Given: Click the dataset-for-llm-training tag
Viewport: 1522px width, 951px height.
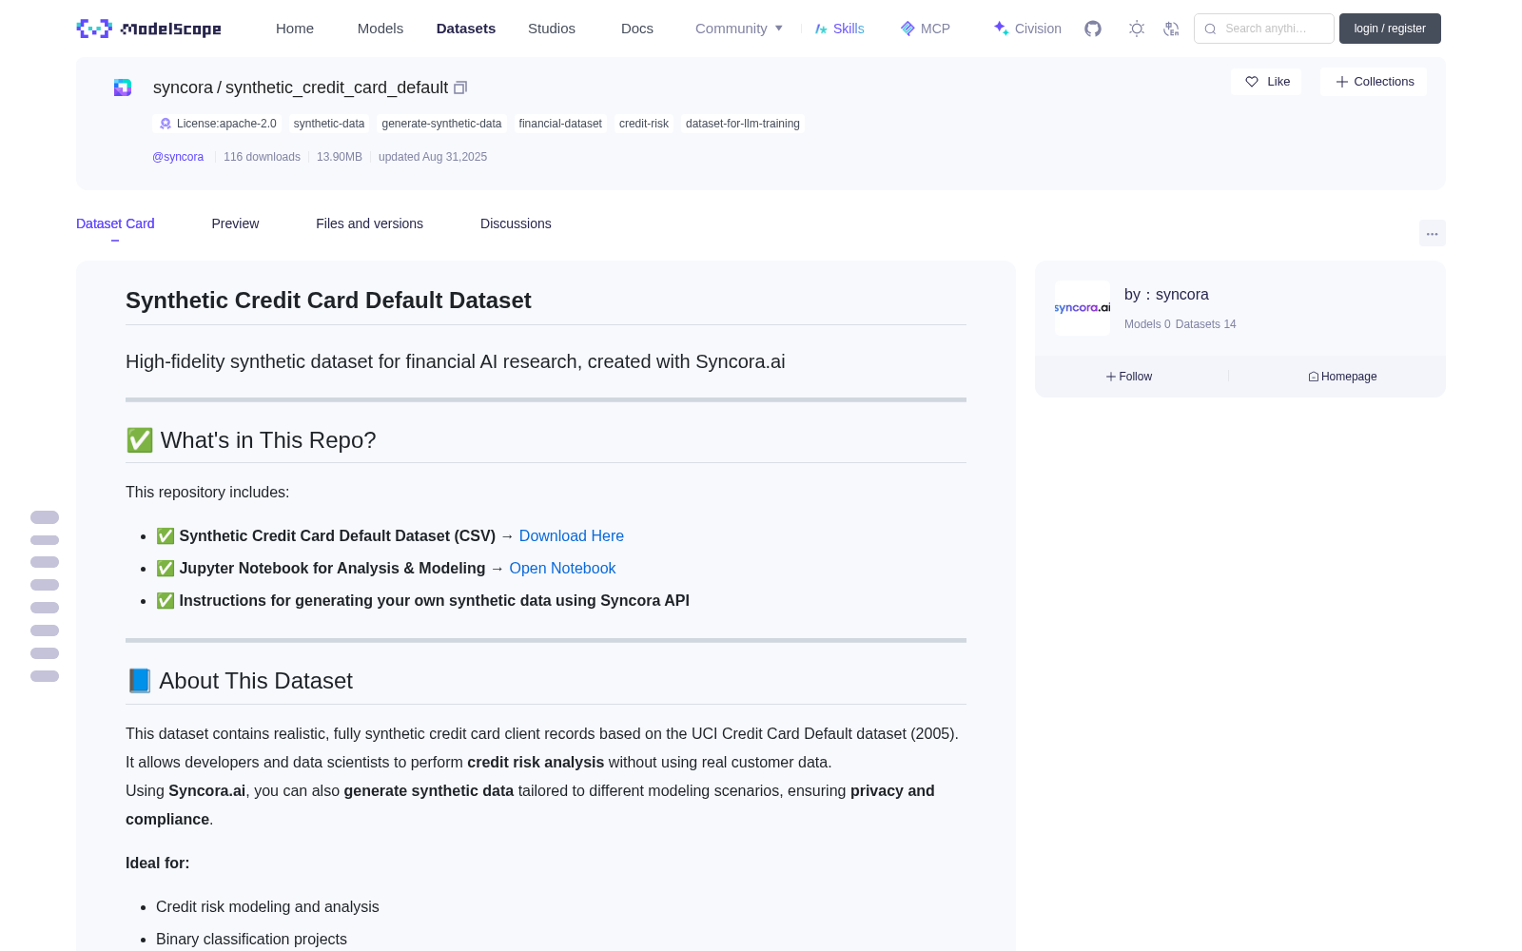Looking at the screenshot, I should 743,124.
